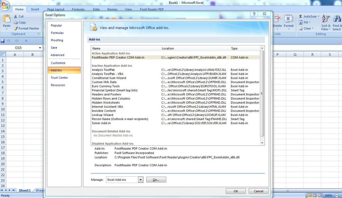Click the Name Box showing O15
The width and height of the screenshot is (342, 198).
(x=19, y=47)
